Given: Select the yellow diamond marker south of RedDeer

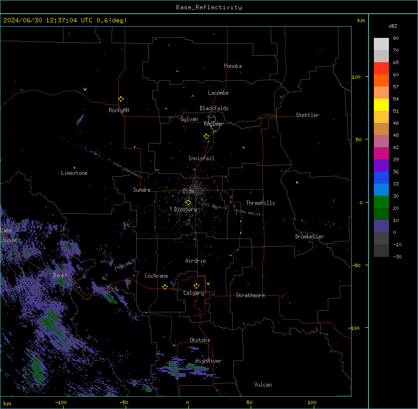Looking at the screenshot, I should tap(207, 136).
